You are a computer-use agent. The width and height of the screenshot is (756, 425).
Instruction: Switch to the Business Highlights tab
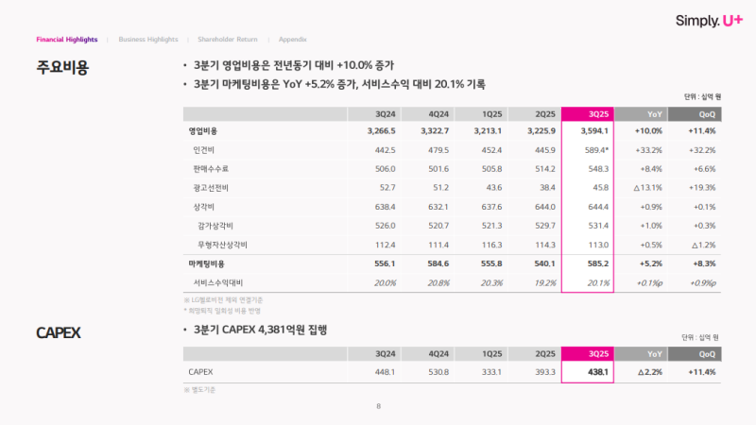[148, 40]
